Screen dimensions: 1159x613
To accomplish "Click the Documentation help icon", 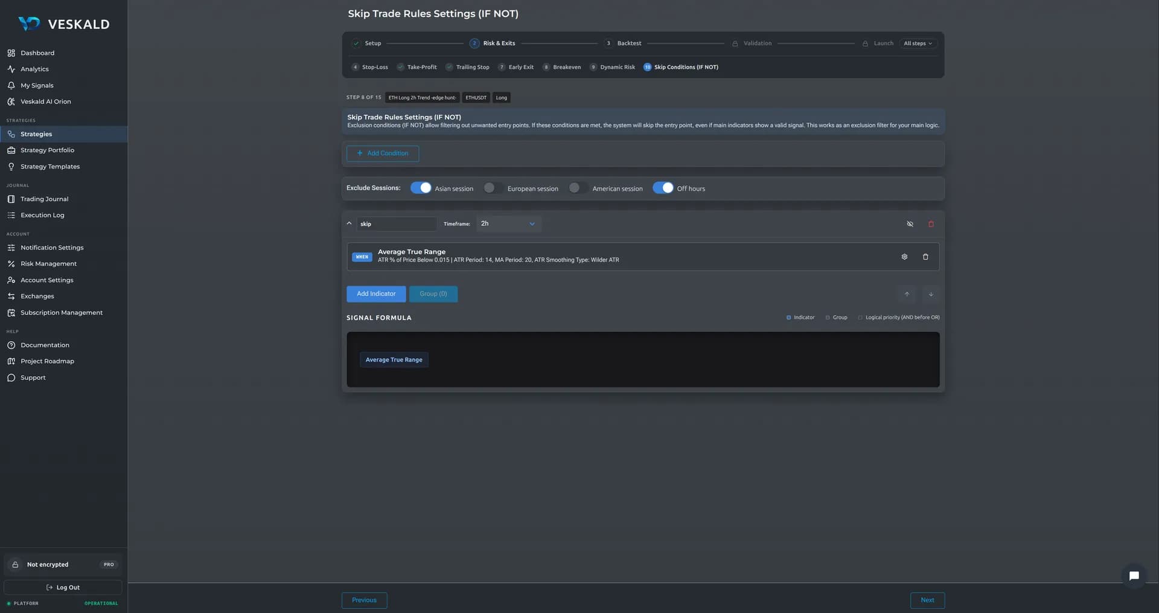I will pos(11,345).
